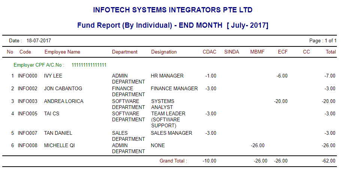
Task: Click the Employer CPF account number value
Action: 89,65
